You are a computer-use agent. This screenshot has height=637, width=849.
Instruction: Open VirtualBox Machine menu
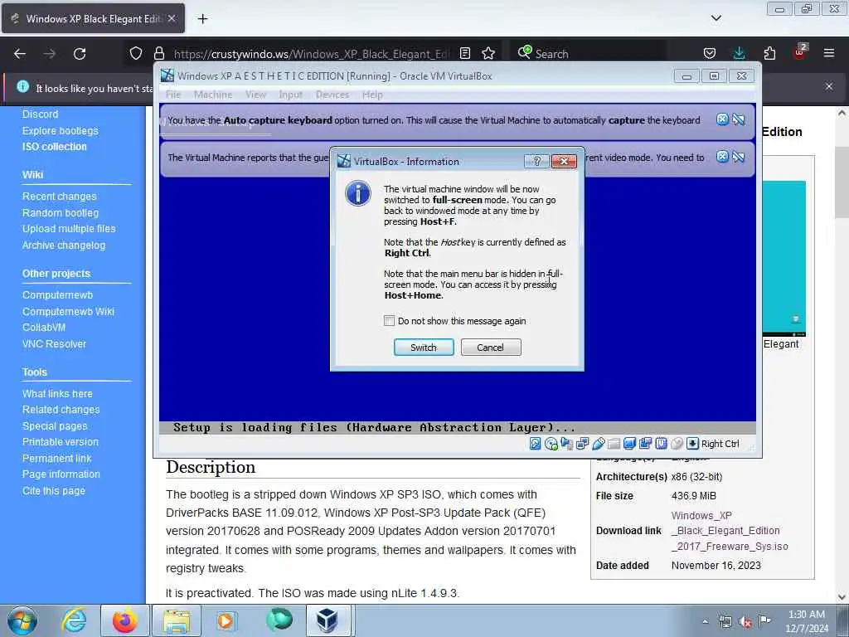(x=213, y=95)
